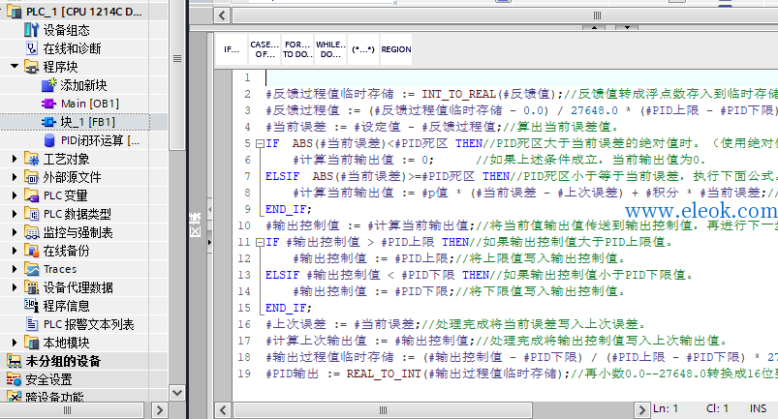778x419 pixels.
Task: Insert comment block (*...*) template
Action: pyautogui.click(x=363, y=49)
